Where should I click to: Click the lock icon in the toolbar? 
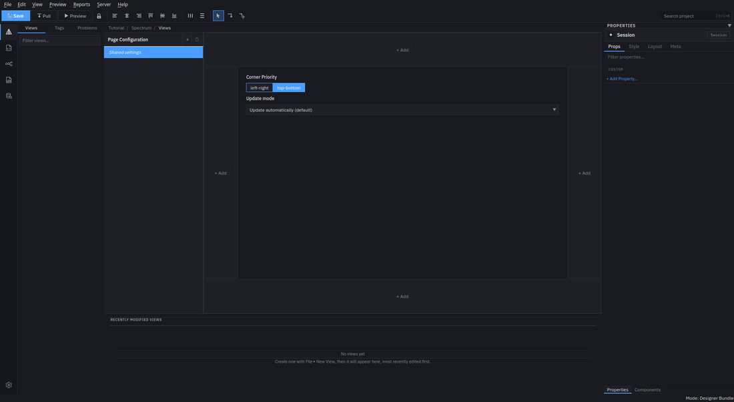tap(99, 16)
